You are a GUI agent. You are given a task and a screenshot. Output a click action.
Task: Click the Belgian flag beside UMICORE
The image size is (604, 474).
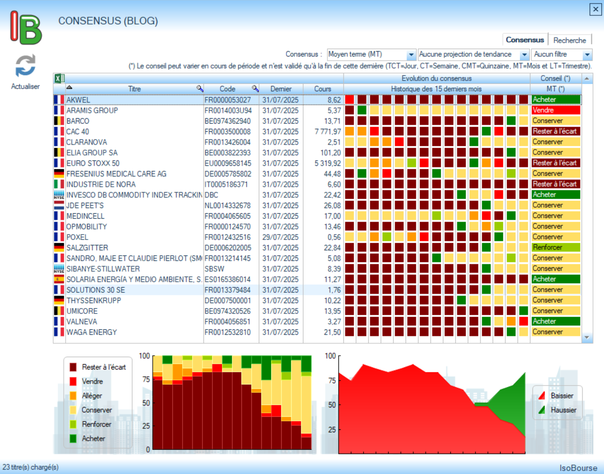point(59,311)
